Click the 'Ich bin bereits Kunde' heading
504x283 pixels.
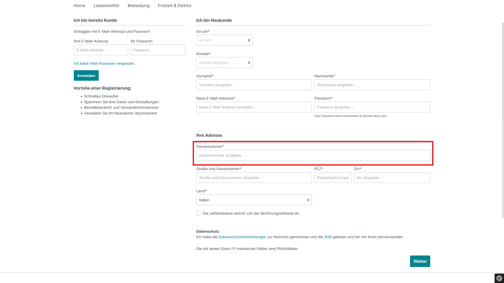[95, 20]
